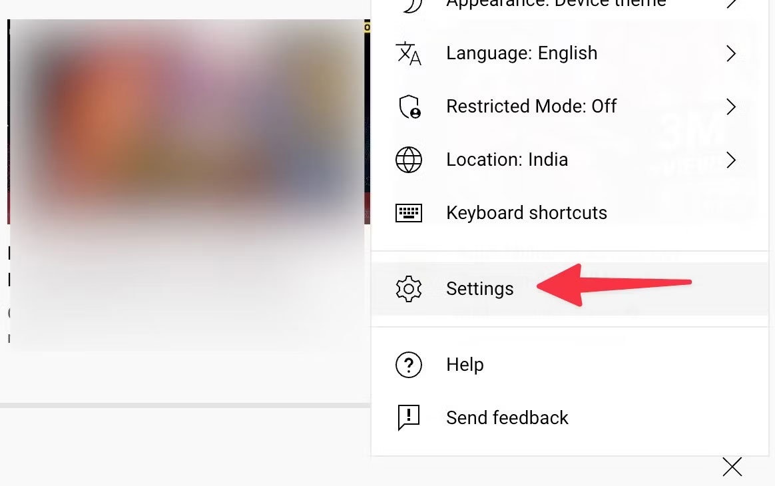Choose Send feedback text

[507, 418]
